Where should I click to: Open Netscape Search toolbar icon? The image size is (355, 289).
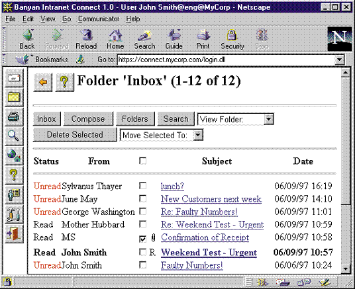[x=144, y=39]
